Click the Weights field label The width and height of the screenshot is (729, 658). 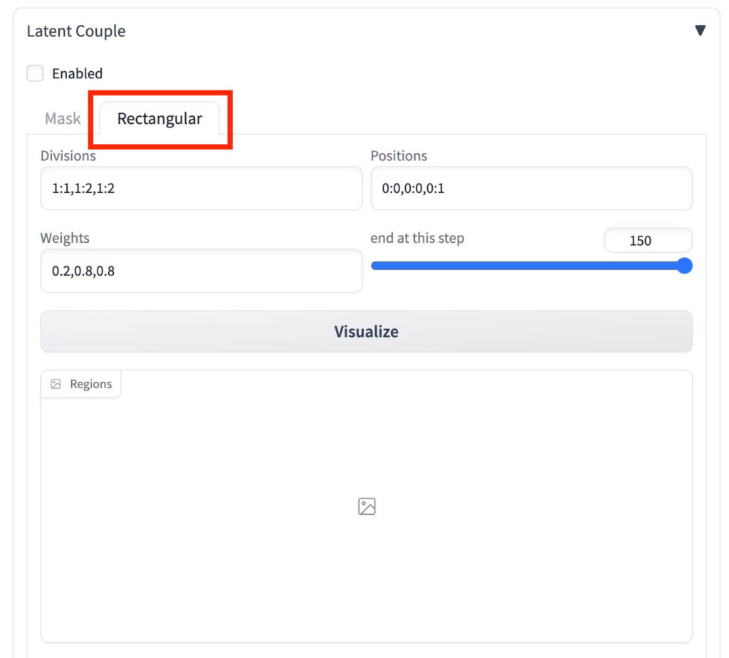pos(65,238)
